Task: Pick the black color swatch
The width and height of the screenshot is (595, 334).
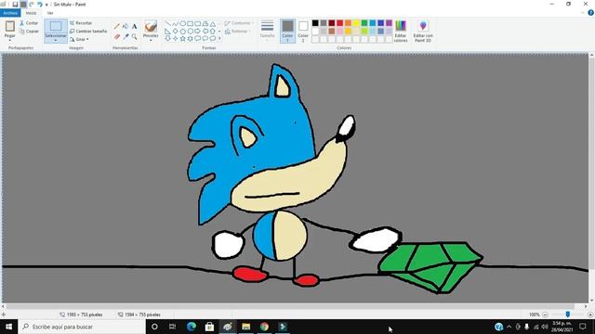Action: pyautogui.click(x=315, y=23)
